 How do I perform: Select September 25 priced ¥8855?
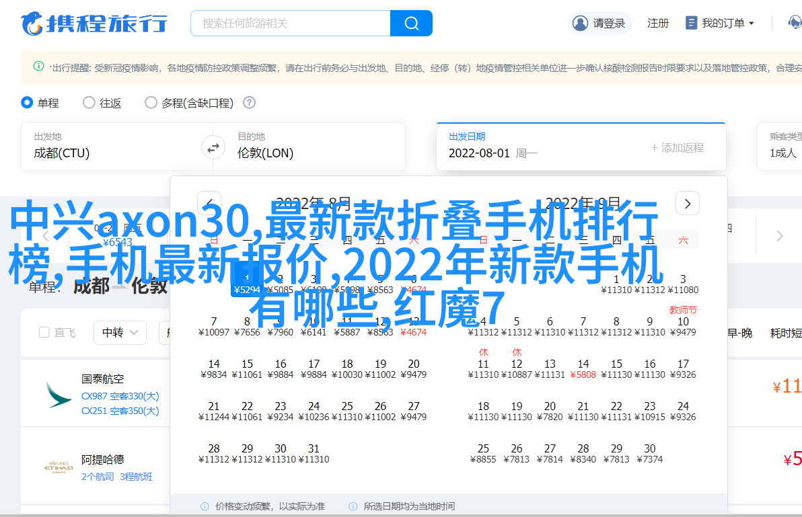tap(483, 454)
